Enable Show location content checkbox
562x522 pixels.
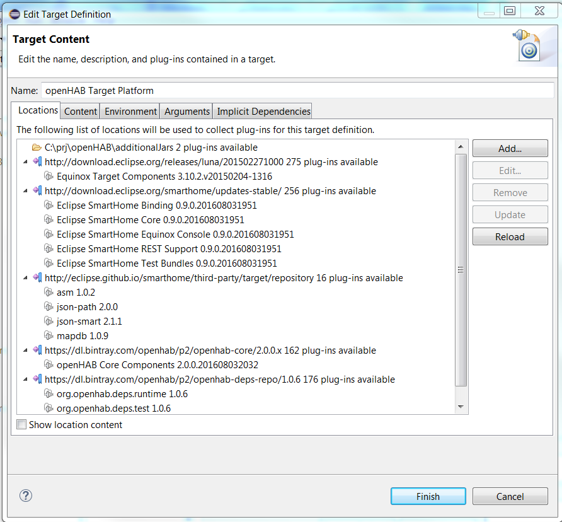[x=21, y=425]
